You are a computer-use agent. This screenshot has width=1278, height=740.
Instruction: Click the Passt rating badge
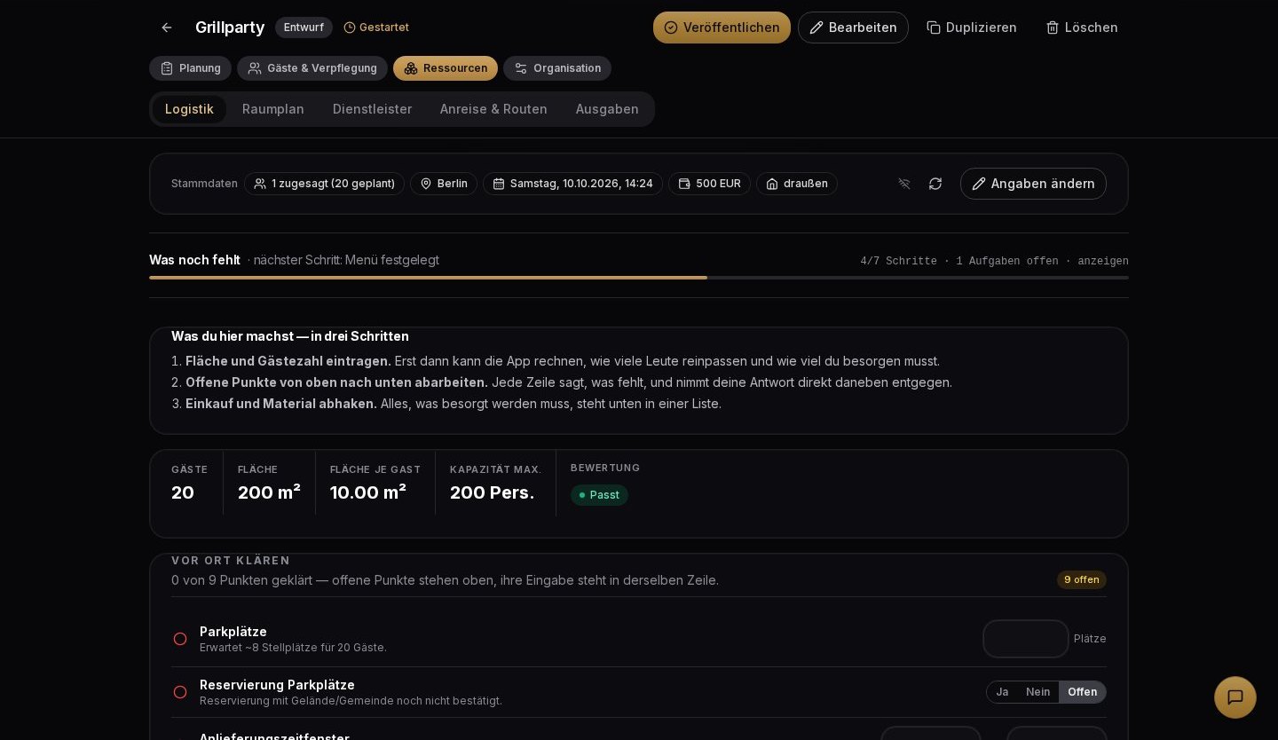coord(599,495)
